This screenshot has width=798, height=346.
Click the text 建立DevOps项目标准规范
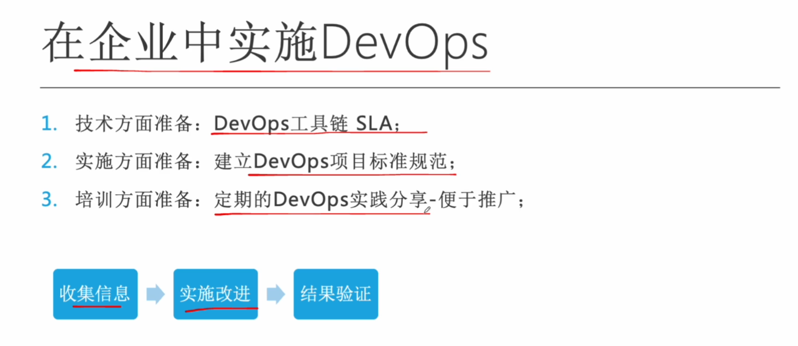click(330, 161)
